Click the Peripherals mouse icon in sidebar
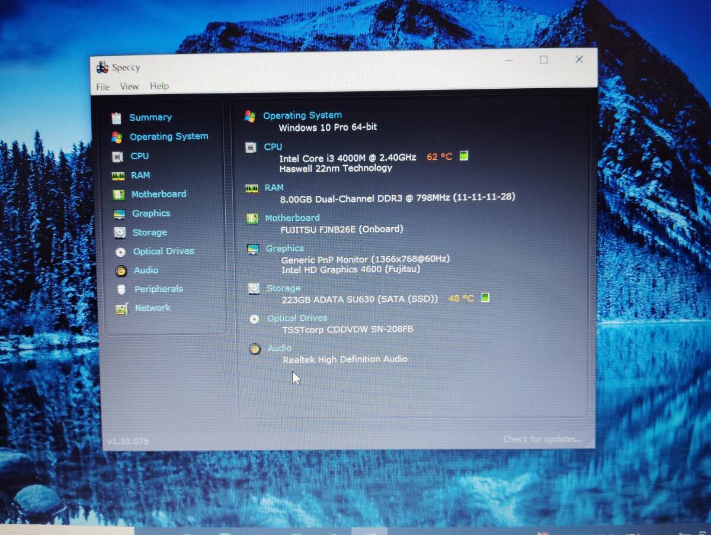The image size is (711, 535). (x=121, y=289)
